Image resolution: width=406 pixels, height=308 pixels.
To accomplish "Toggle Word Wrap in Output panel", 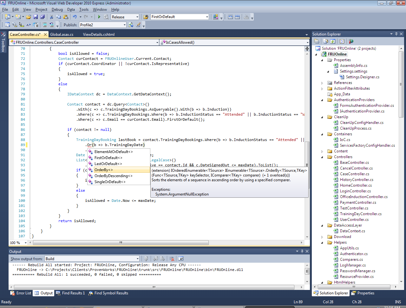I will coord(181,259).
